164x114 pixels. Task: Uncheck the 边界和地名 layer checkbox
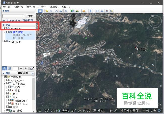[x=7, y=83]
